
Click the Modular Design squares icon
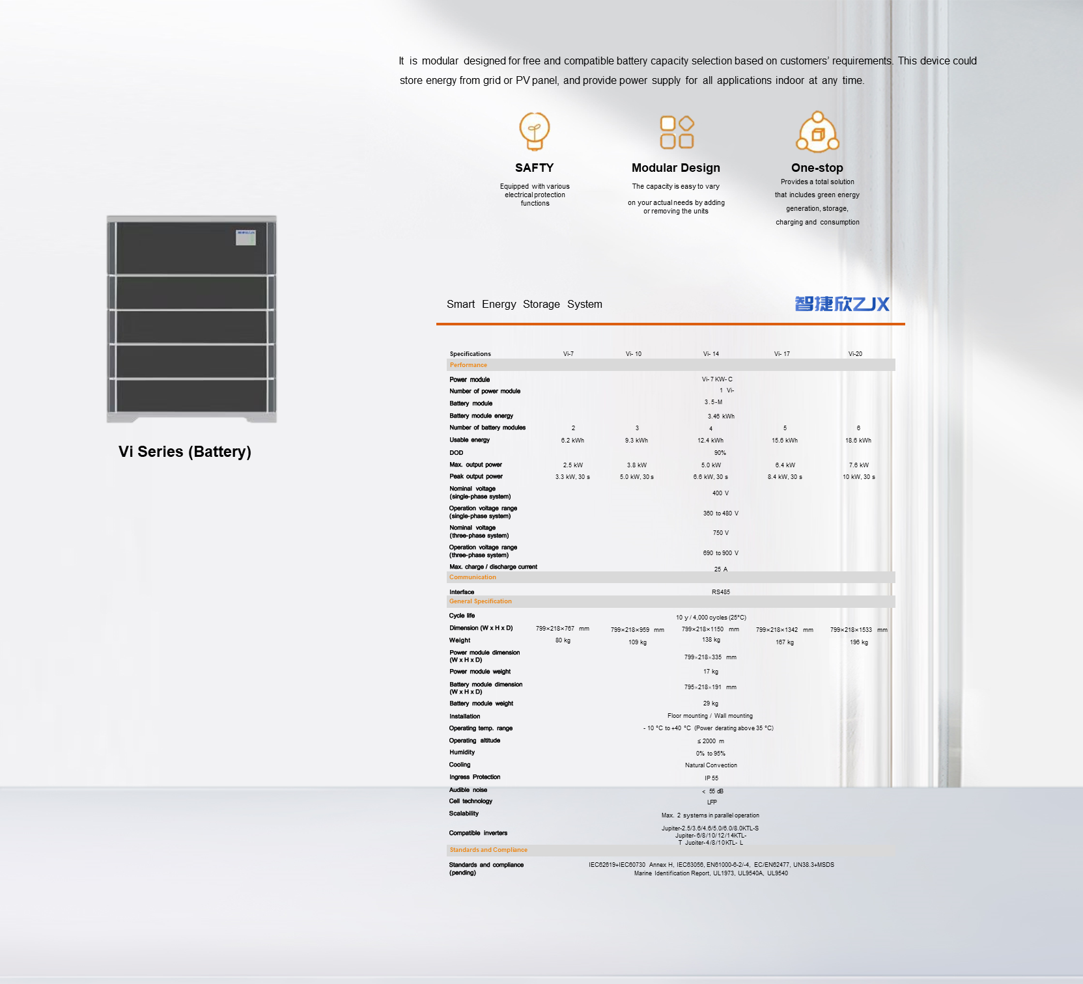pos(677,132)
